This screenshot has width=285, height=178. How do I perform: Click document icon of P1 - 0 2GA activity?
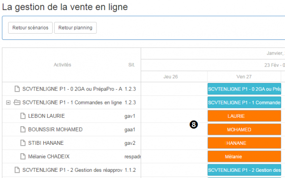pyautogui.click(x=17, y=89)
